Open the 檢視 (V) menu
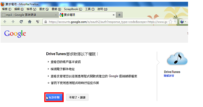This screenshot has height=107, width=203. (31, 9)
